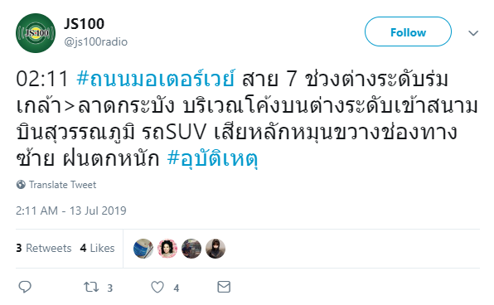The image size is (494, 305).
Task: View third liker avatar thumbnail
Action: pos(191,249)
